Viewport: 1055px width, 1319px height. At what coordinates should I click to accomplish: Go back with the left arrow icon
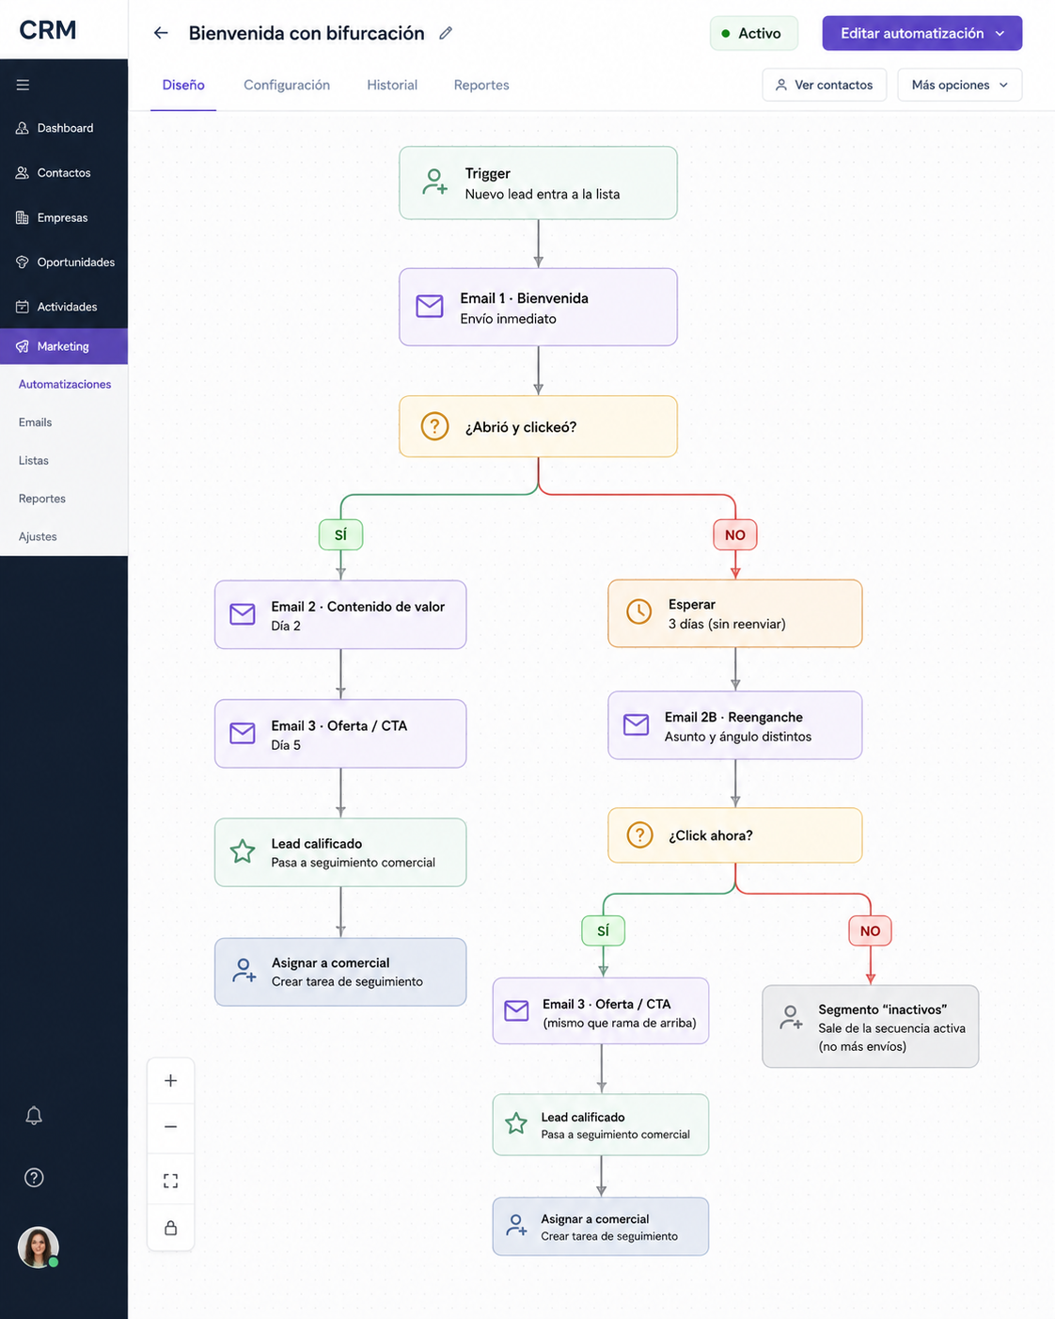pos(161,33)
